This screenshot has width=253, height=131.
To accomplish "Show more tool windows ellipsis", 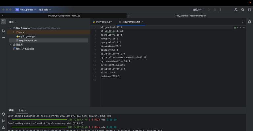I will point(3,37).
